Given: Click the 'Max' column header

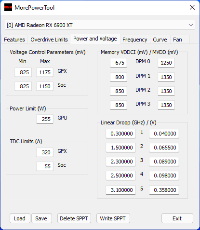Looking at the screenshot, I should 45,61.
